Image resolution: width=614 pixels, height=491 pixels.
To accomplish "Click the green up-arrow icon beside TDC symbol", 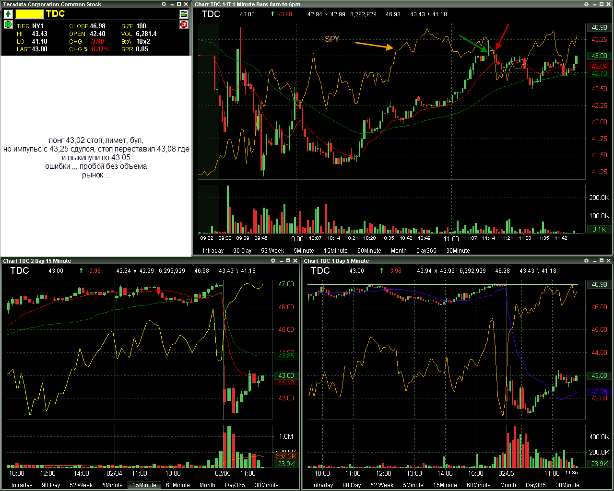I will tap(8, 14).
